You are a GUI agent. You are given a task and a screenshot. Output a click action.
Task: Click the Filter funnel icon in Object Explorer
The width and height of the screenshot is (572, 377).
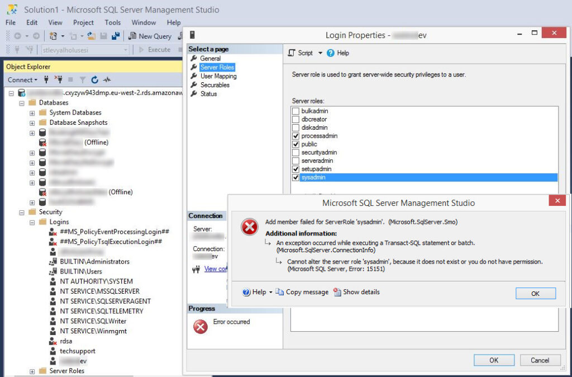point(83,79)
